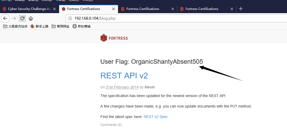Open the 京东商城 bookmark
The height and width of the screenshot is (139, 287).
(x=82, y=26)
